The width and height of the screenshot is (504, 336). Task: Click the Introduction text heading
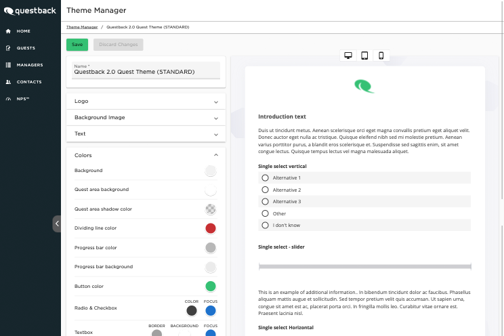282,117
